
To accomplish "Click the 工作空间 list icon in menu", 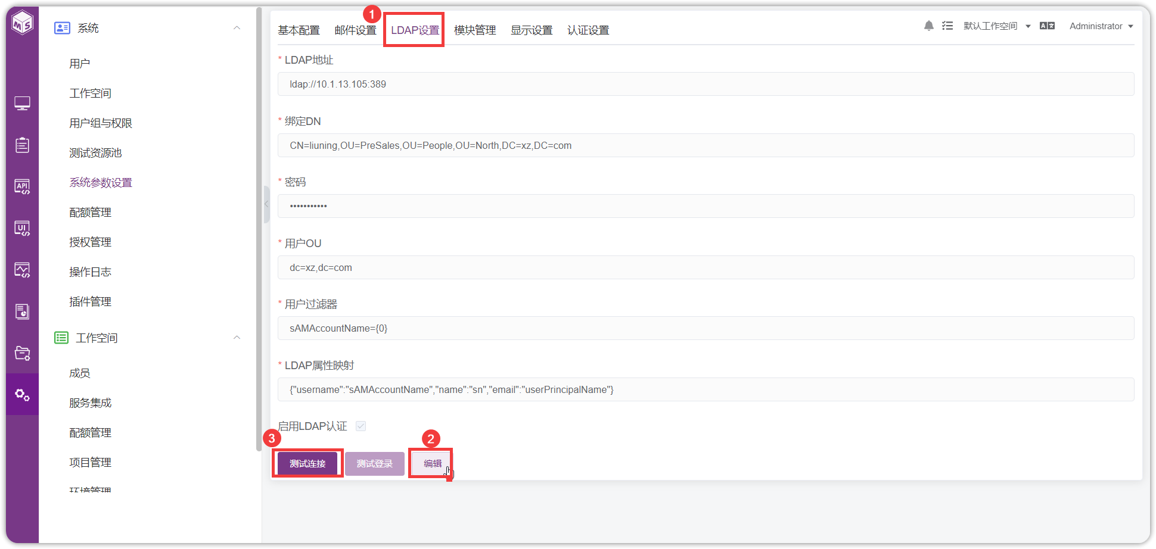I will click(x=61, y=338).
